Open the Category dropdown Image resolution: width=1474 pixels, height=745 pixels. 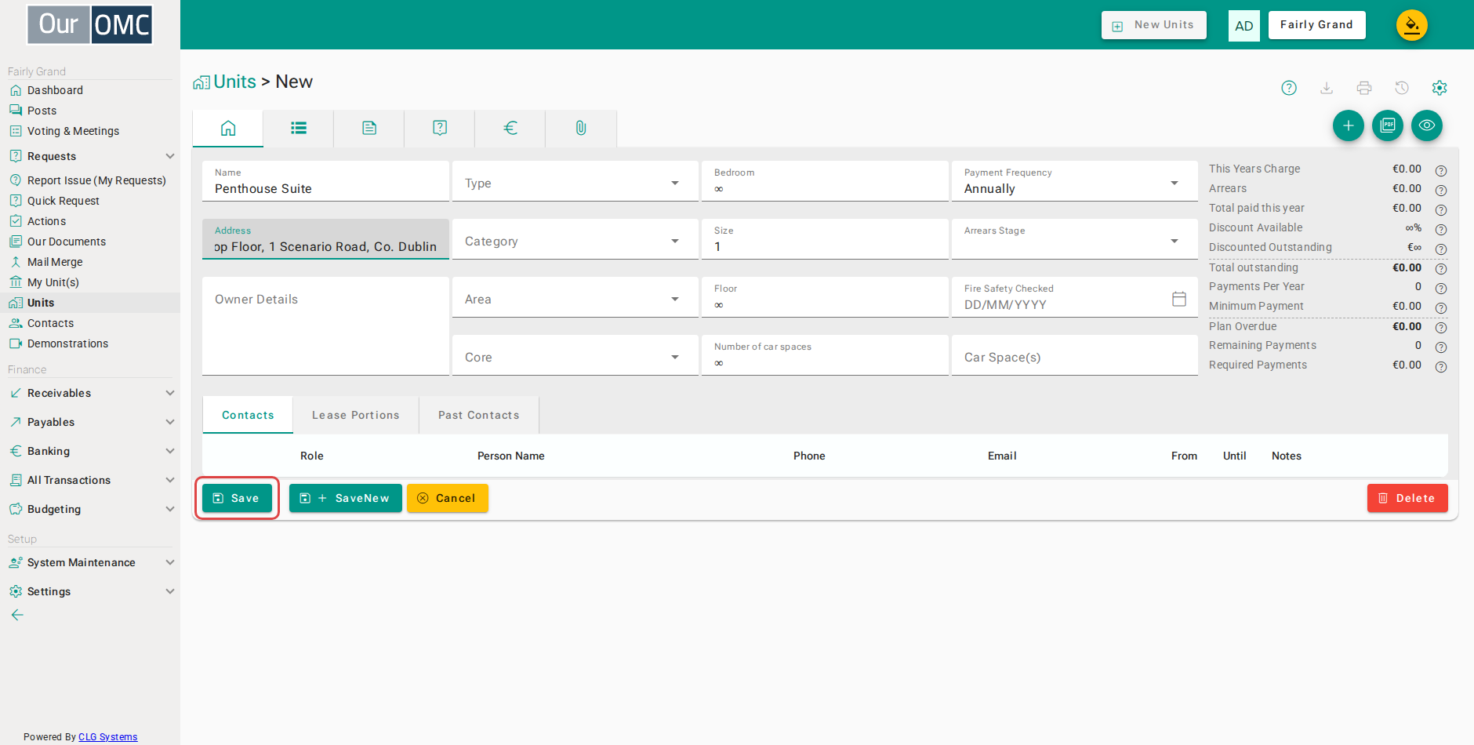coord(575,240)
